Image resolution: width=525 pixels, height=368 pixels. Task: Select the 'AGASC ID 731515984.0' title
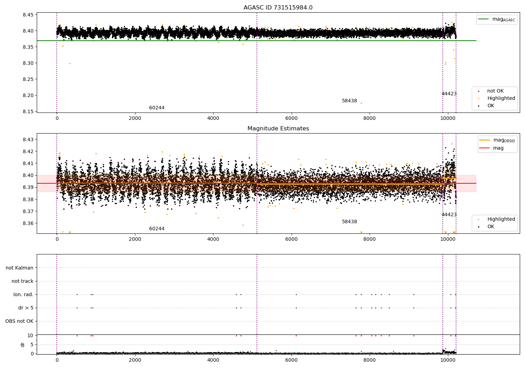[x=278, y=8]
